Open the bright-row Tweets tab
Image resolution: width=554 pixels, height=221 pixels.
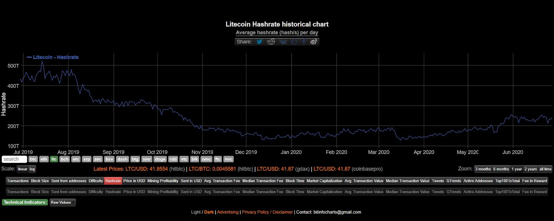438,181
